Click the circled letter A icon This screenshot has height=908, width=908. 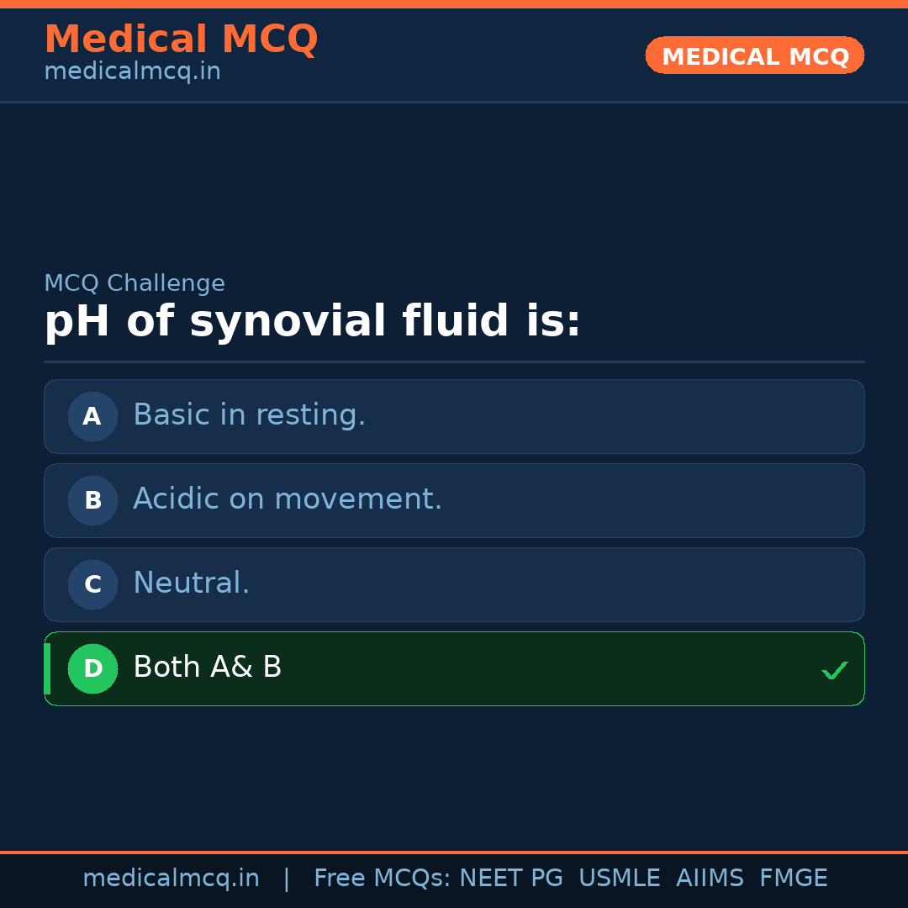(x=92, y=416)
